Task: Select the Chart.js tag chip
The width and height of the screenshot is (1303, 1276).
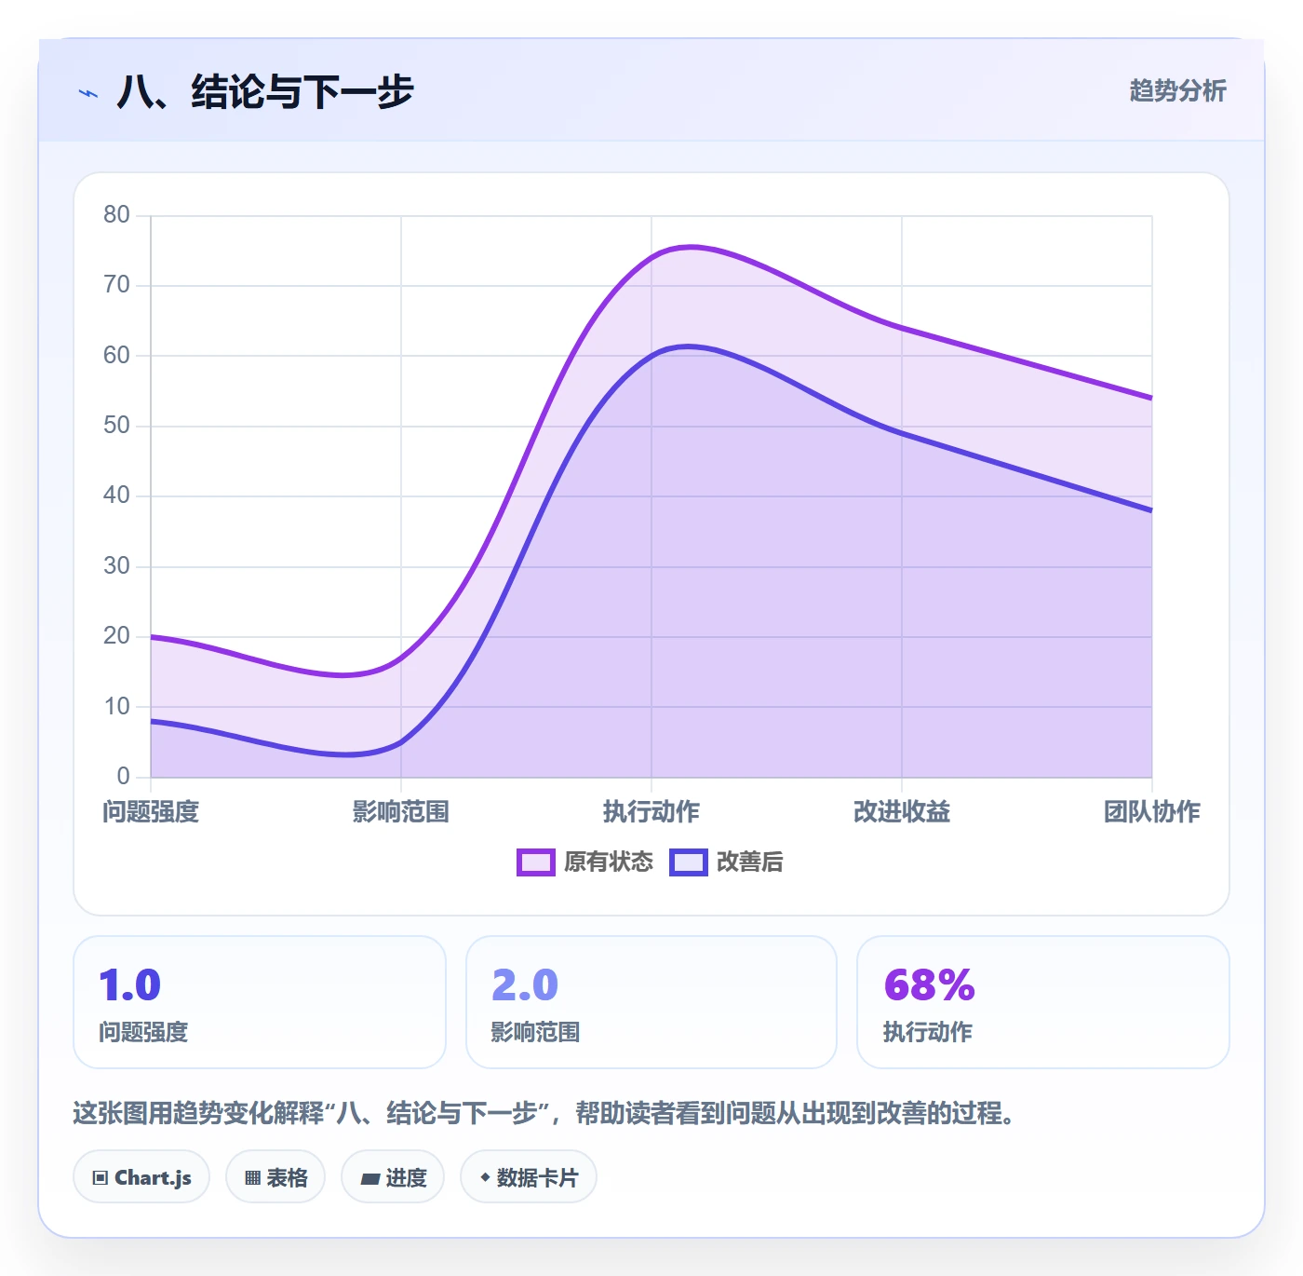Action: (x=141, y=1177)
